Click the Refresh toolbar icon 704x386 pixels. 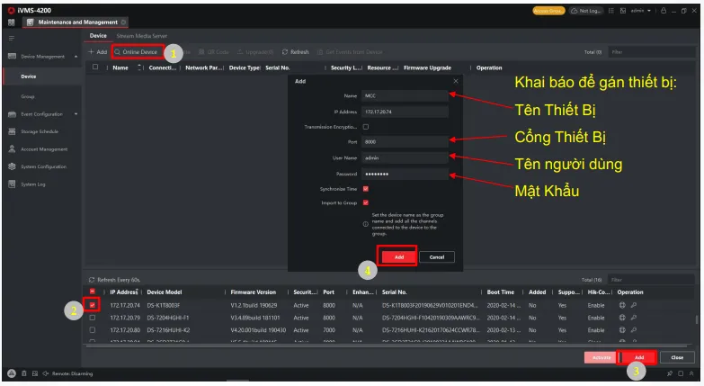[295, 52]
